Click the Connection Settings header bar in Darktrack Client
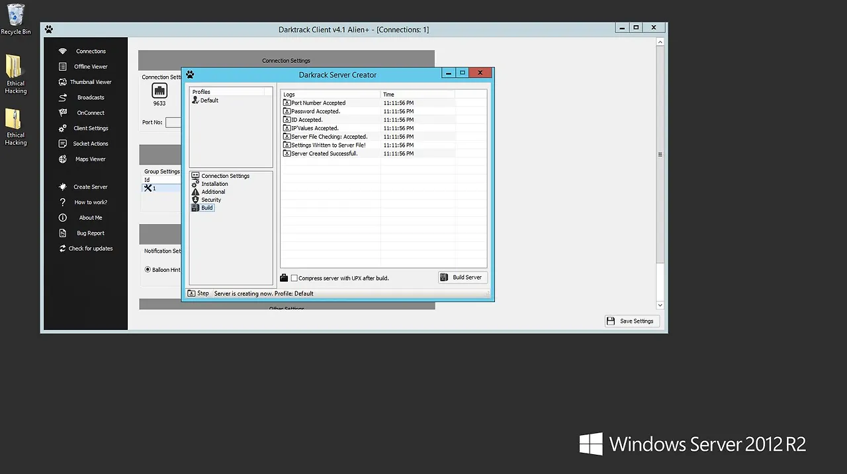The width and height of the screenshot is (847, 474). (287, 60)
